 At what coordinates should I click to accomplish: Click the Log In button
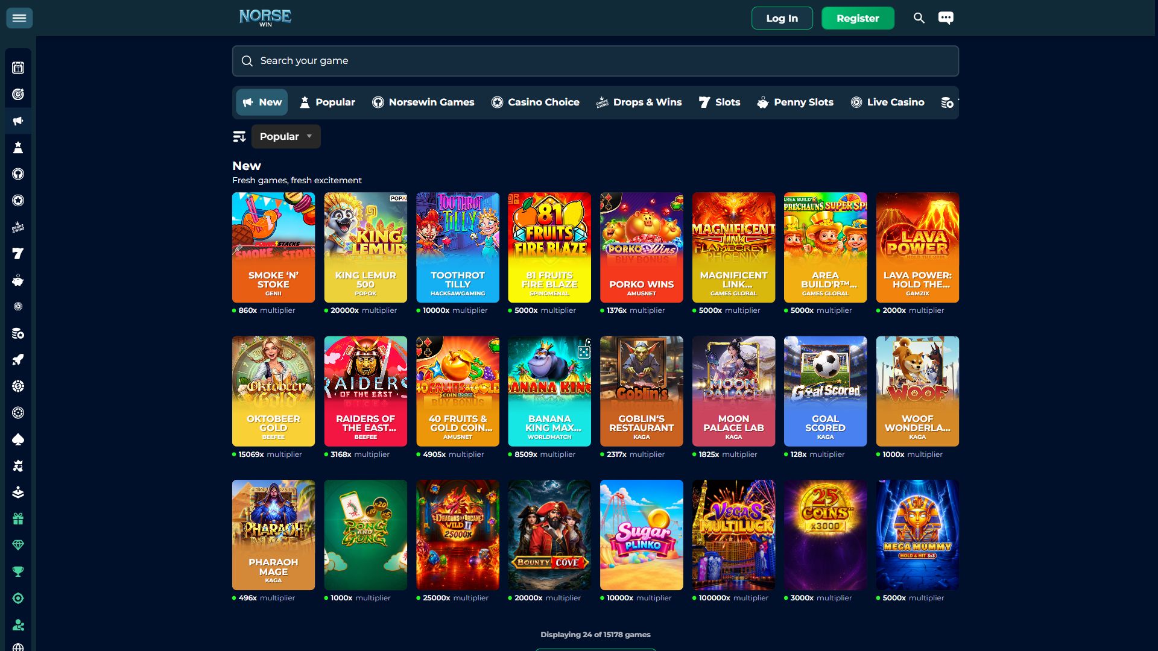782,18
